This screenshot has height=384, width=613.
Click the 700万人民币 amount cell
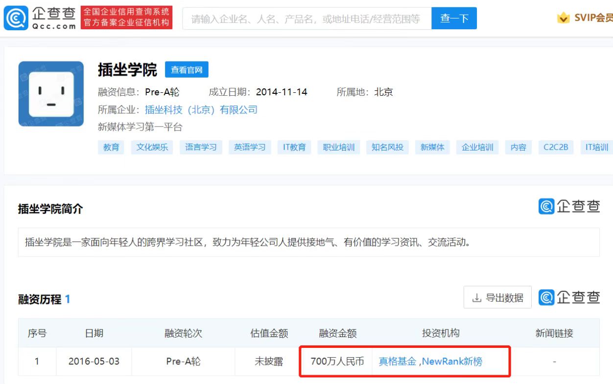[337, 362]
